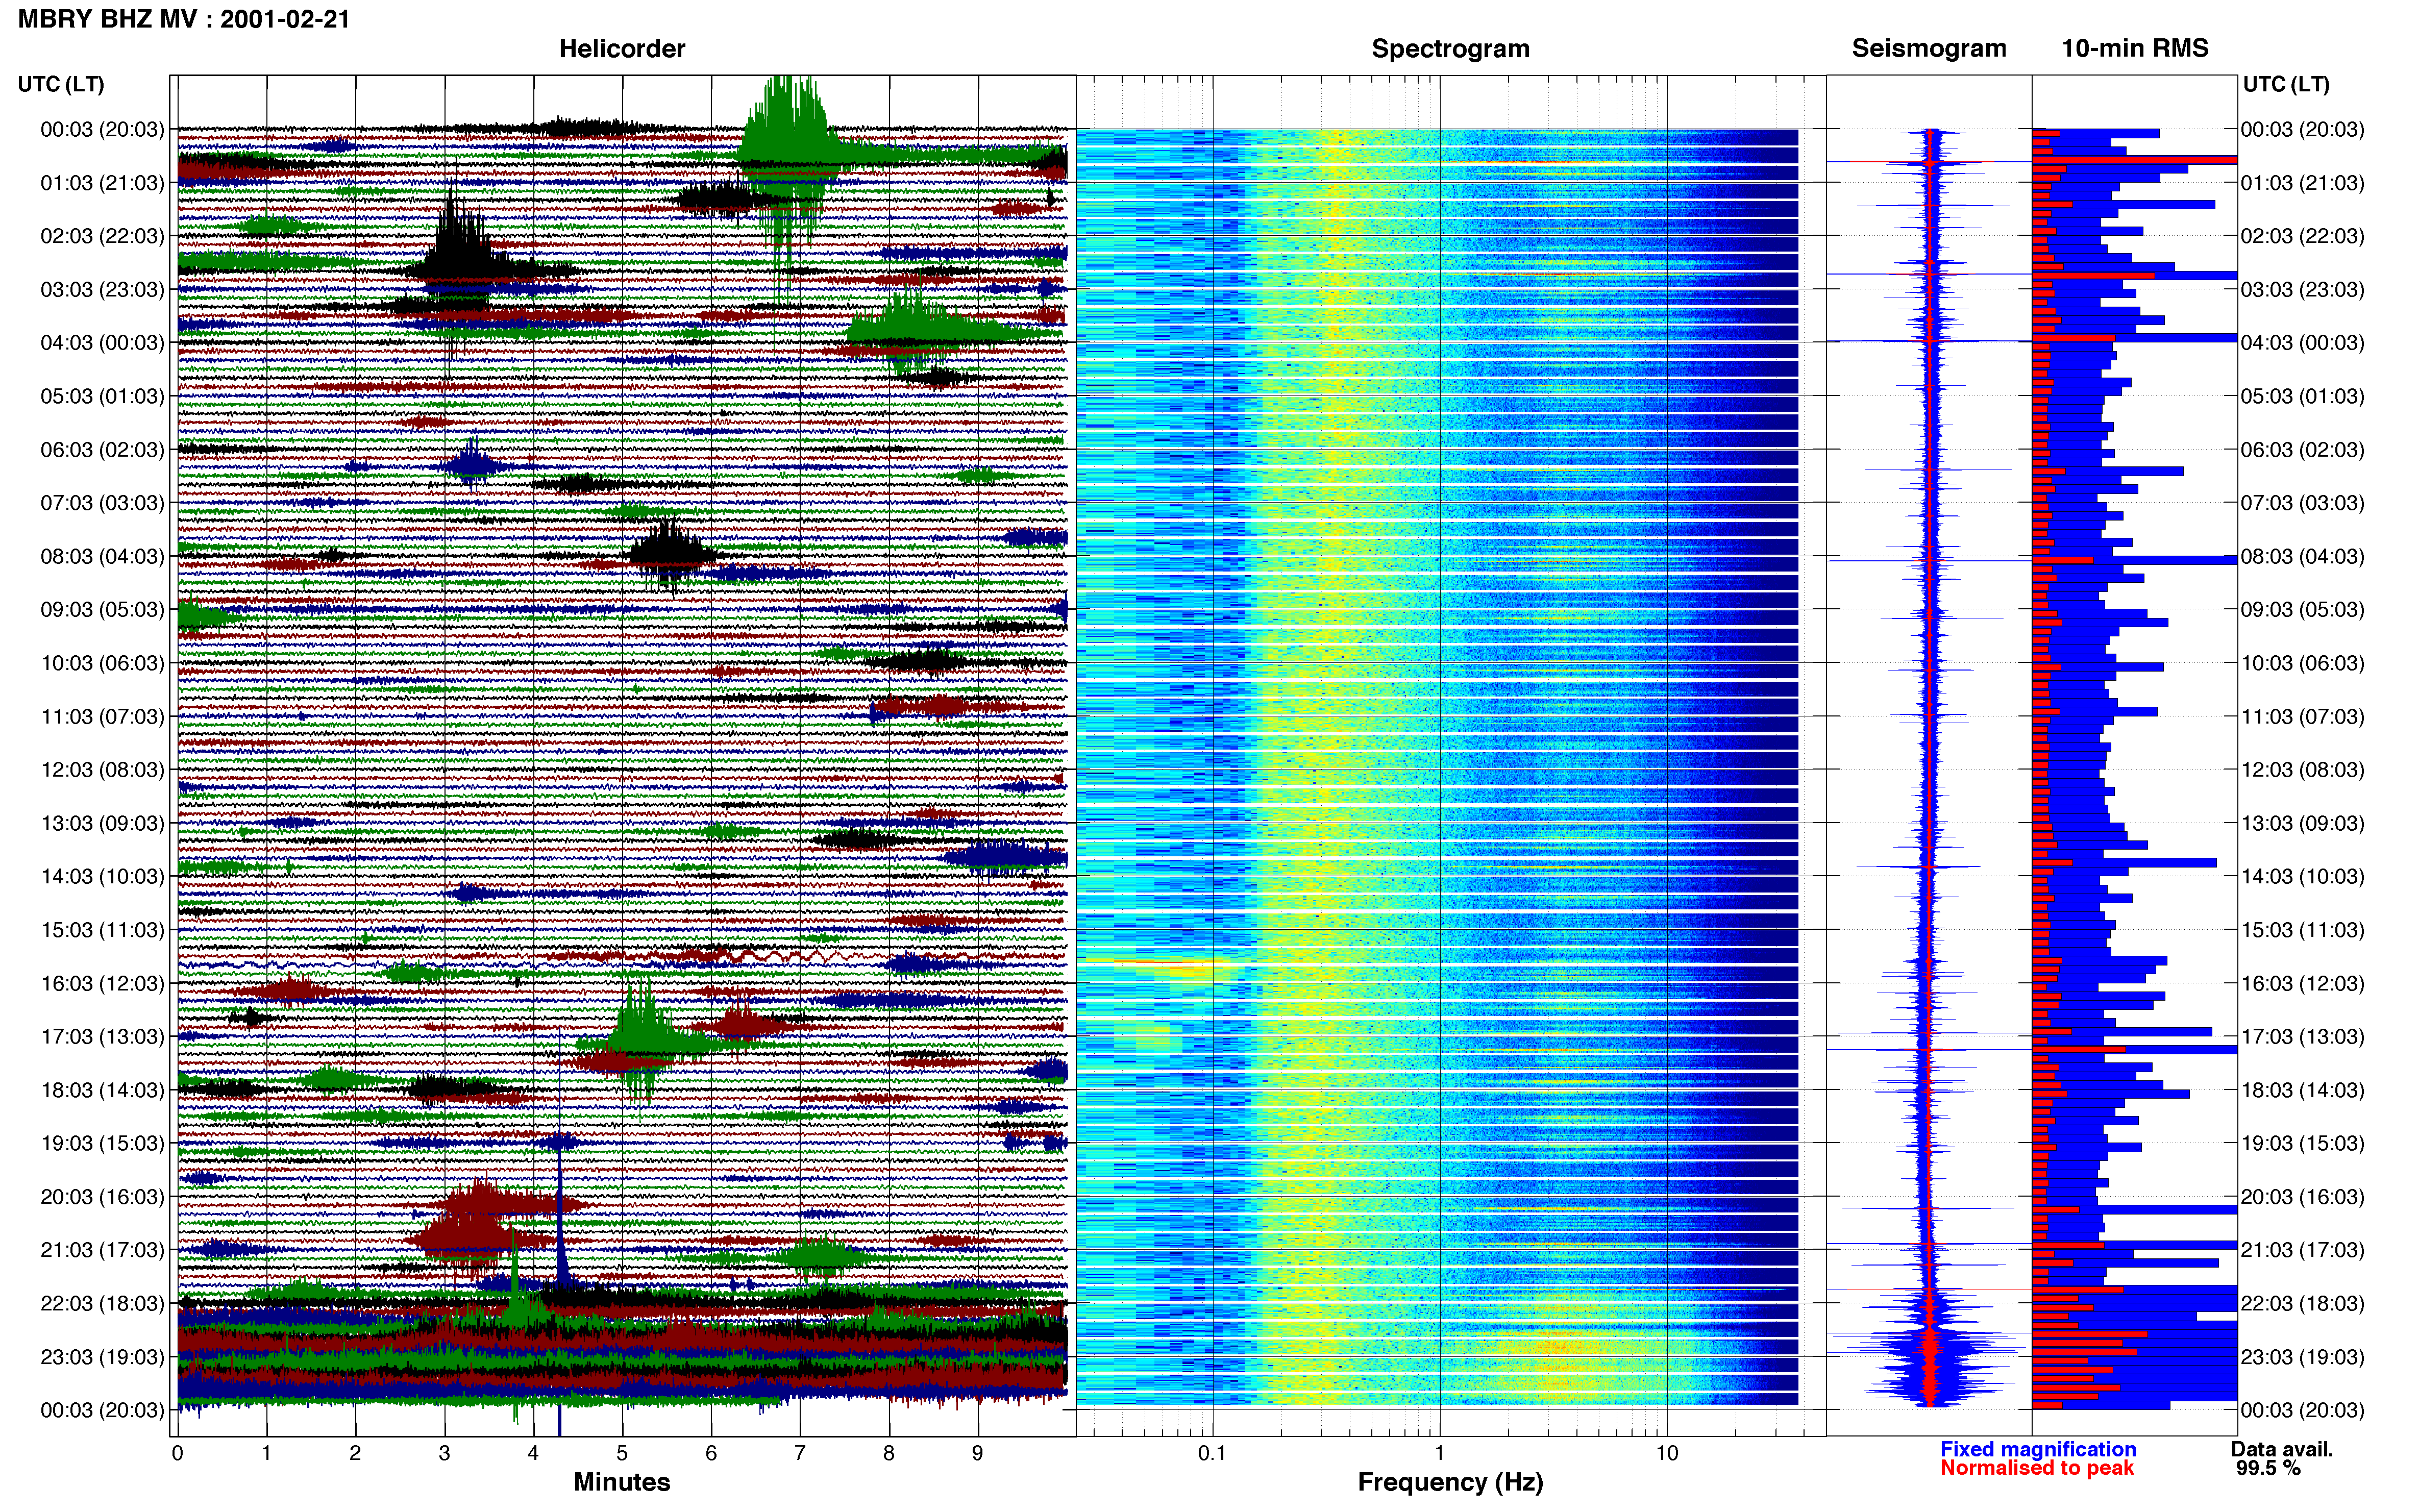Click the 'Frequency (Hz)' x-axis label
Viewport: 2419px width, 1512px height.
pyautogui.click(x=1450, y=1482)
